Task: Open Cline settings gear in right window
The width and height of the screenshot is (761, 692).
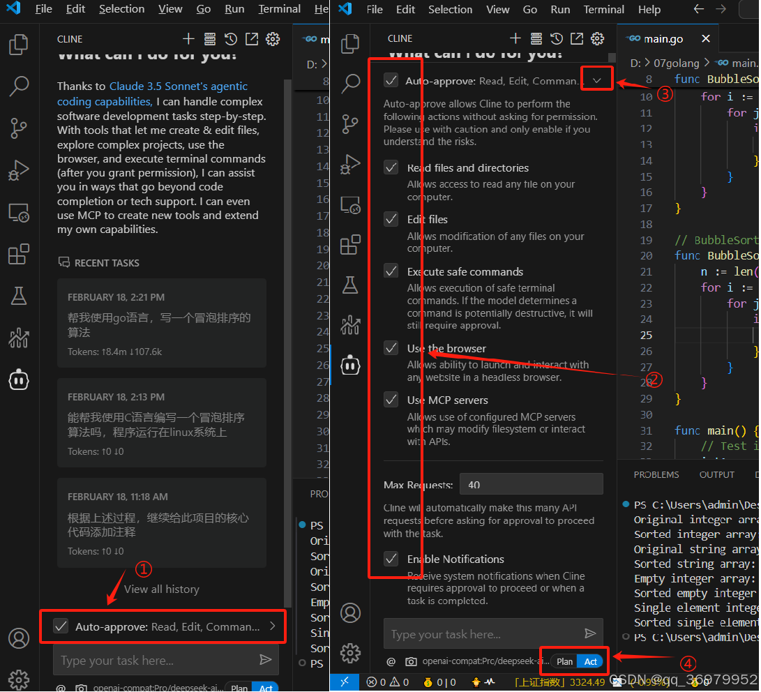Action: (x=598, y=38)
